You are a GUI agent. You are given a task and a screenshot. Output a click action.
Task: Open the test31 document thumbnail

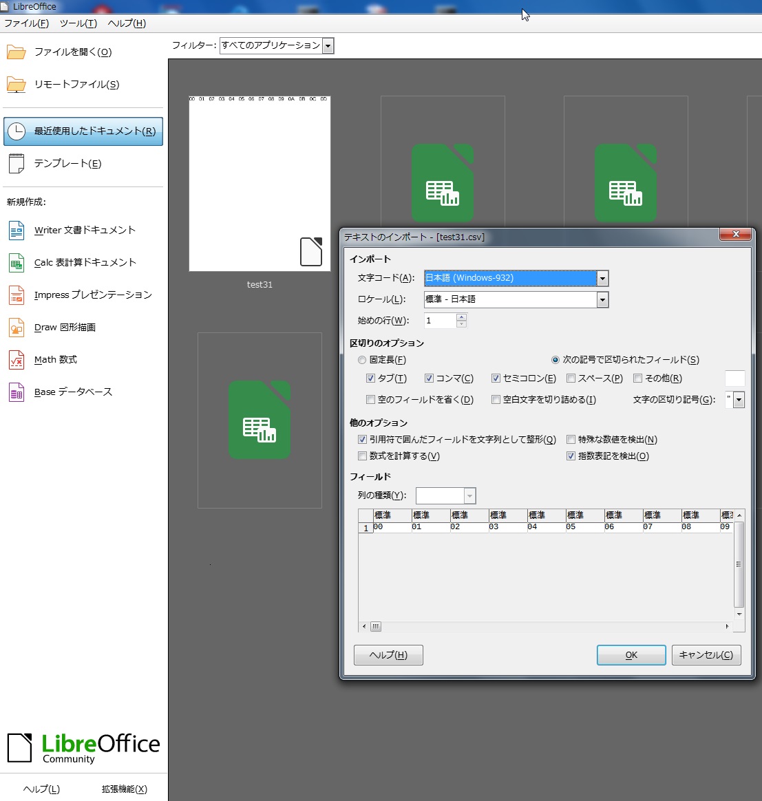click(260, 184)
